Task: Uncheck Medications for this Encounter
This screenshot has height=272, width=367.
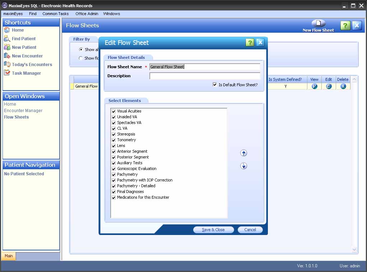Action: point(114,198)
